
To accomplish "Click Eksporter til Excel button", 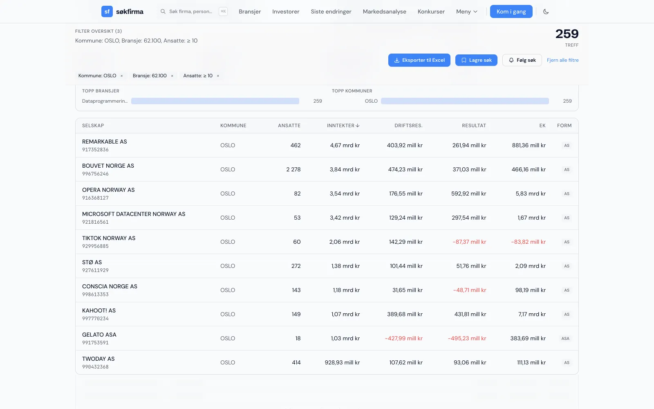I will click(x=419, y=60).
